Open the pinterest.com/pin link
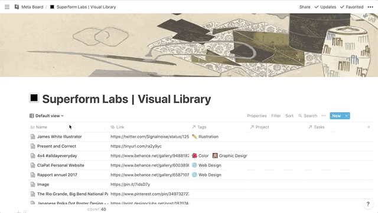Viewport: 378px width, 213px height. [x=149, y=194]
